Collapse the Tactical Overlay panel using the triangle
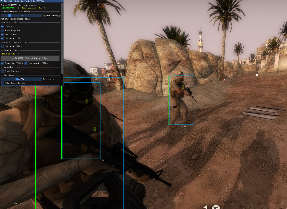Screen dimensions: 287x209 [2, 1]
